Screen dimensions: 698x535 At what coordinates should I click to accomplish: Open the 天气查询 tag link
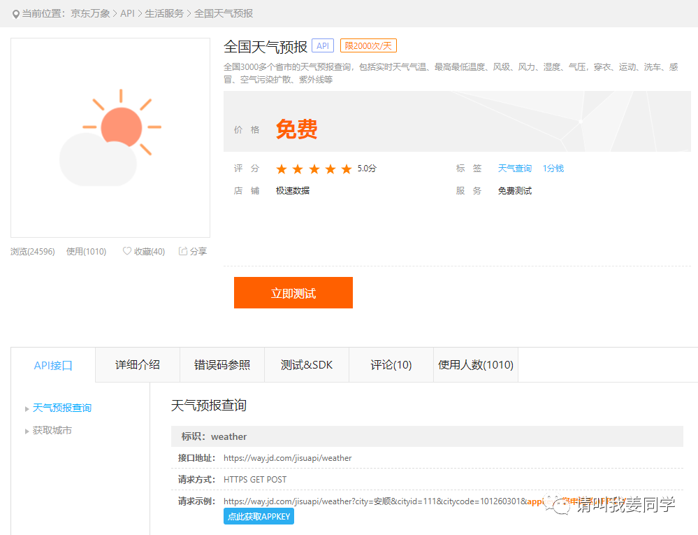515,169
